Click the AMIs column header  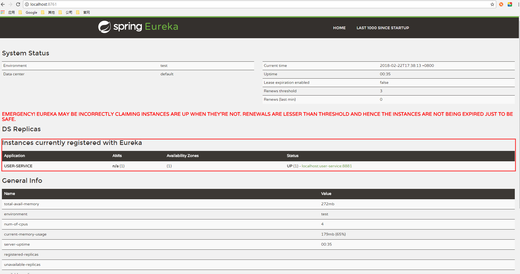pos(117,156)
